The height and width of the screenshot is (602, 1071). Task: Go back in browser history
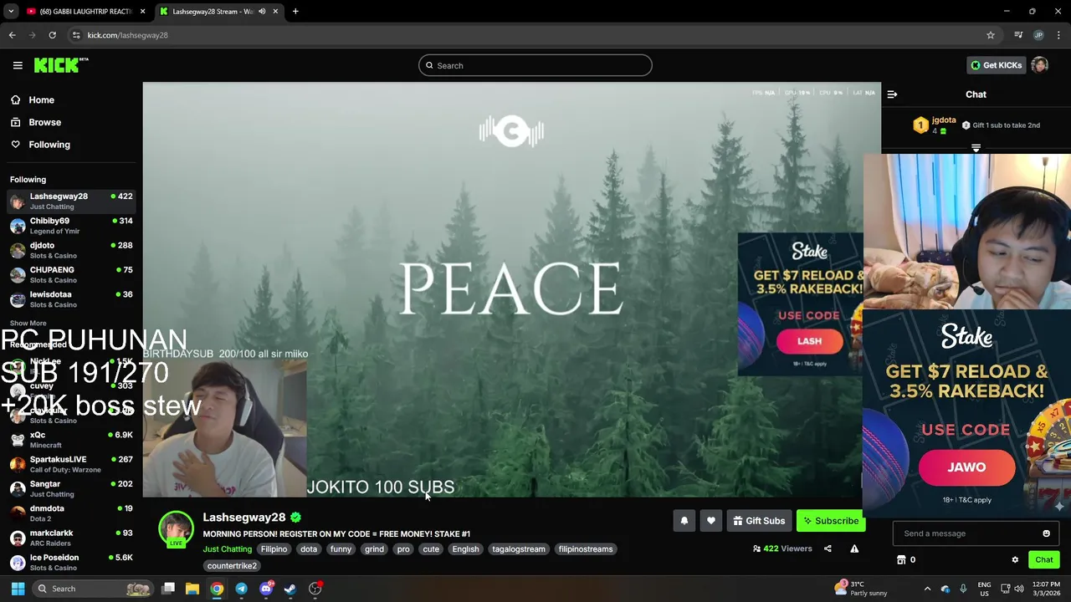click(12, 35)
